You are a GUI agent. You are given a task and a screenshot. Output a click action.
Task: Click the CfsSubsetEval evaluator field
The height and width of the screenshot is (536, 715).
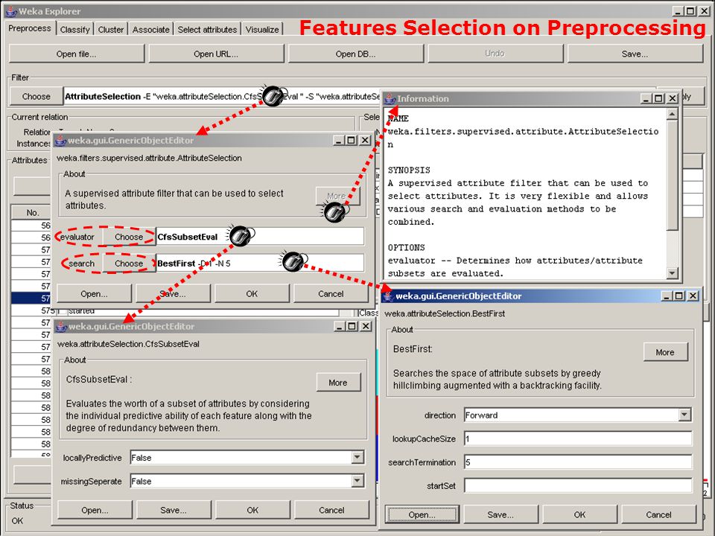(x=260, y=237)
